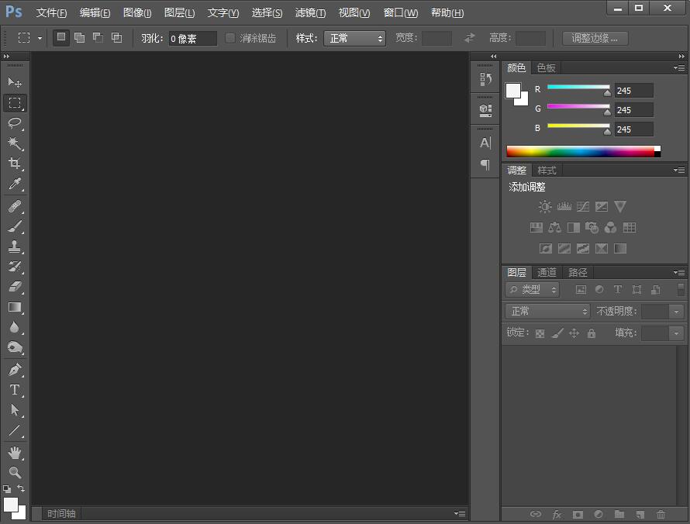Choose Add to Selection mode

tap(80, 38)
